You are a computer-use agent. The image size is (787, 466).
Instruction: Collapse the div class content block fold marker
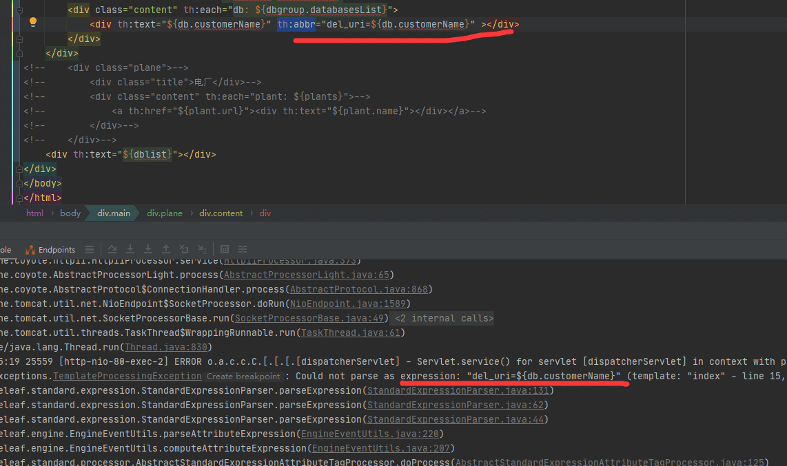click(19, 10)
